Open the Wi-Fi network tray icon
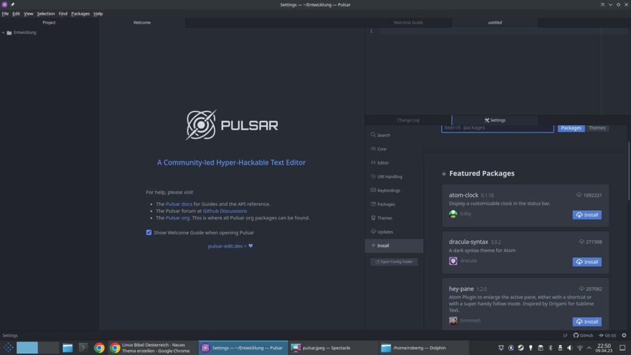 [x=580, y=348]
